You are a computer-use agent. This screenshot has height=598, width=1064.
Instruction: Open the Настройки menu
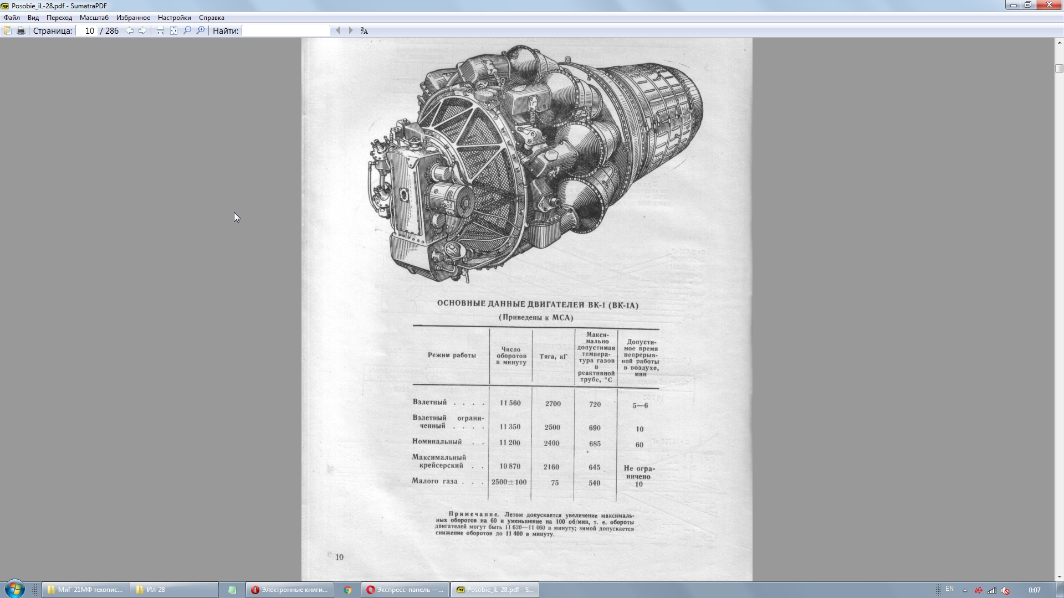point(174,18)
